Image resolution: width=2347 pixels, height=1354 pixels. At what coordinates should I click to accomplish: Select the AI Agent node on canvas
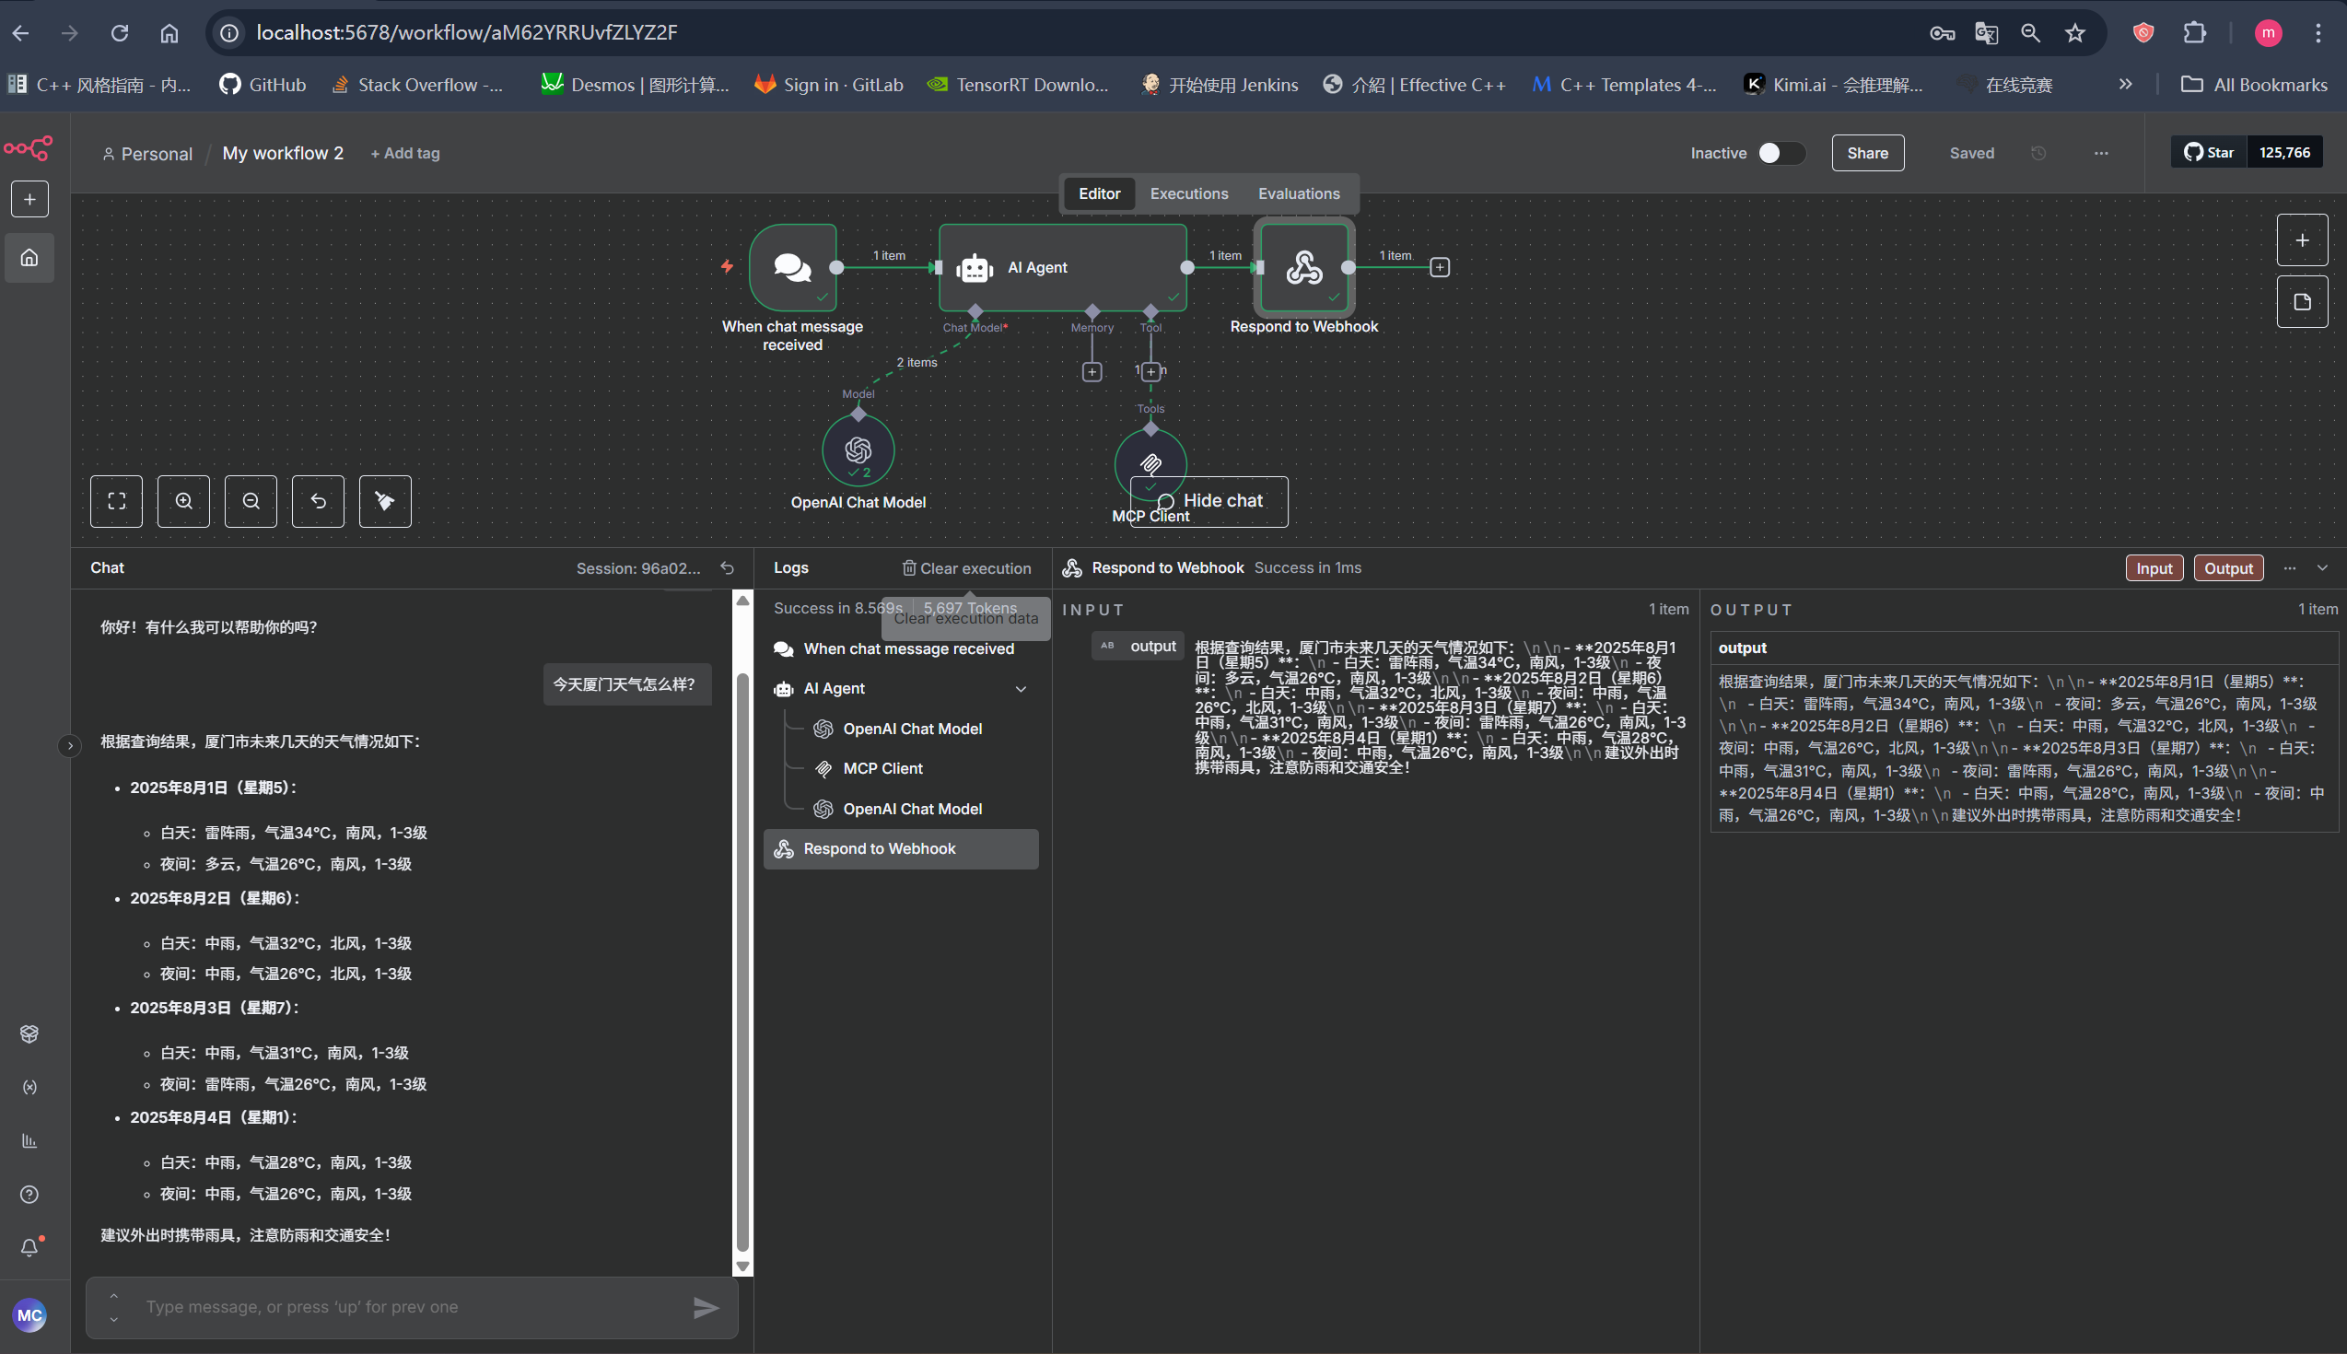[1063, 268]
